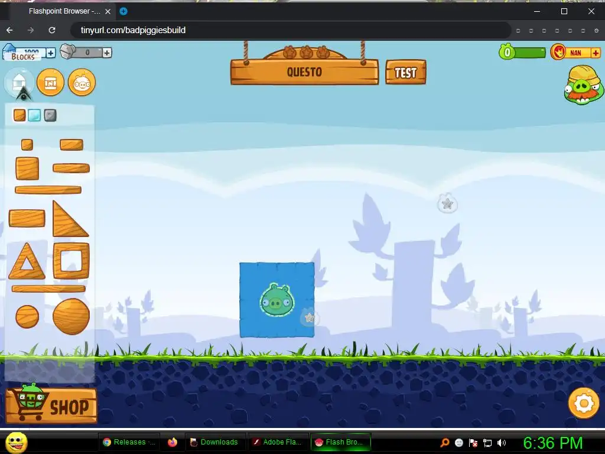Viewport: 605px width, 454px height.
Task: Click the 6:36 PM clock
Action: tap(552, 443)
